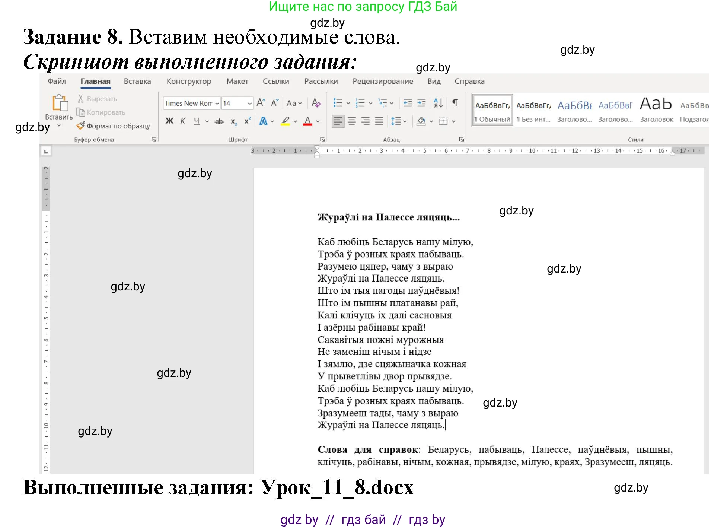Sort text using the А↓Я icon
This screenshot has width=727, height=528.
click(437, 103)
